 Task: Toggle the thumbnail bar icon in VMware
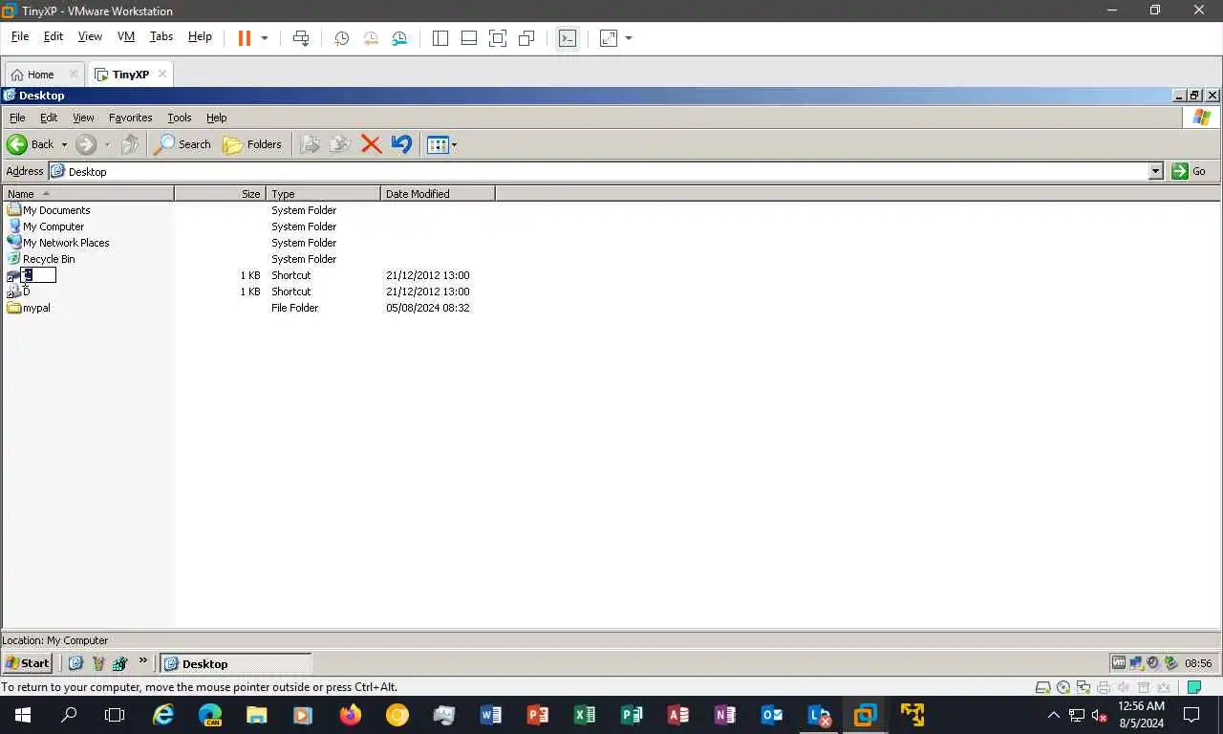(x=469, y=38)
